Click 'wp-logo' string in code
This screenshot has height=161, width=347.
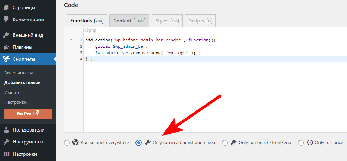(177, 53)
